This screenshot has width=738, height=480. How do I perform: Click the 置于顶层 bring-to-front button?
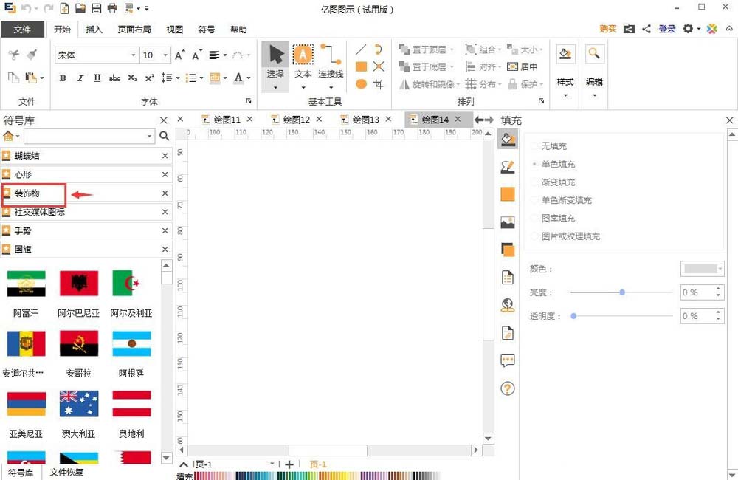(x=428, y=49)
